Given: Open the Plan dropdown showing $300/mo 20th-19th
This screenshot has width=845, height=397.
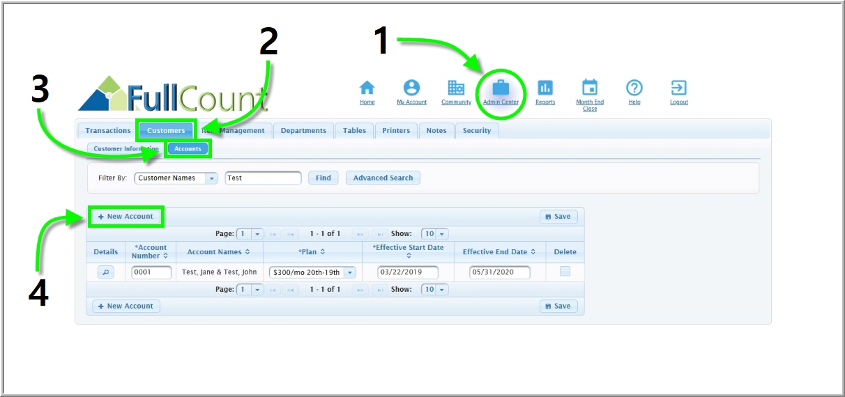Looking at the screenshot, I should pyautogui.click(x=350, y=272).
